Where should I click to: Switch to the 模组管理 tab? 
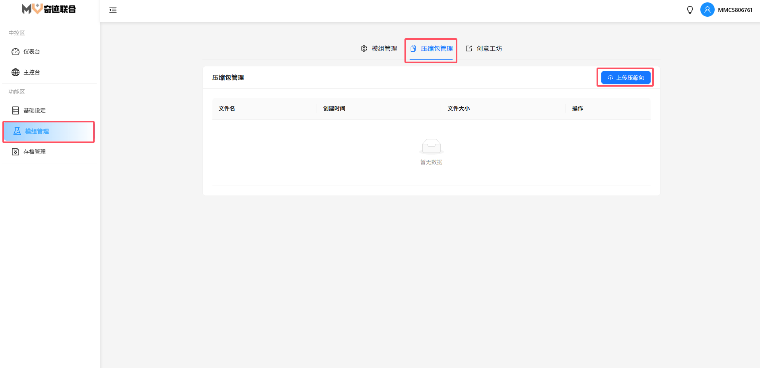point(384,48)
